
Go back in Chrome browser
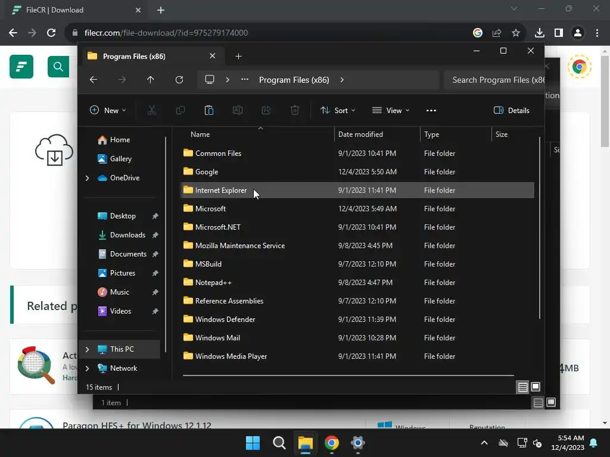point(13,33)
